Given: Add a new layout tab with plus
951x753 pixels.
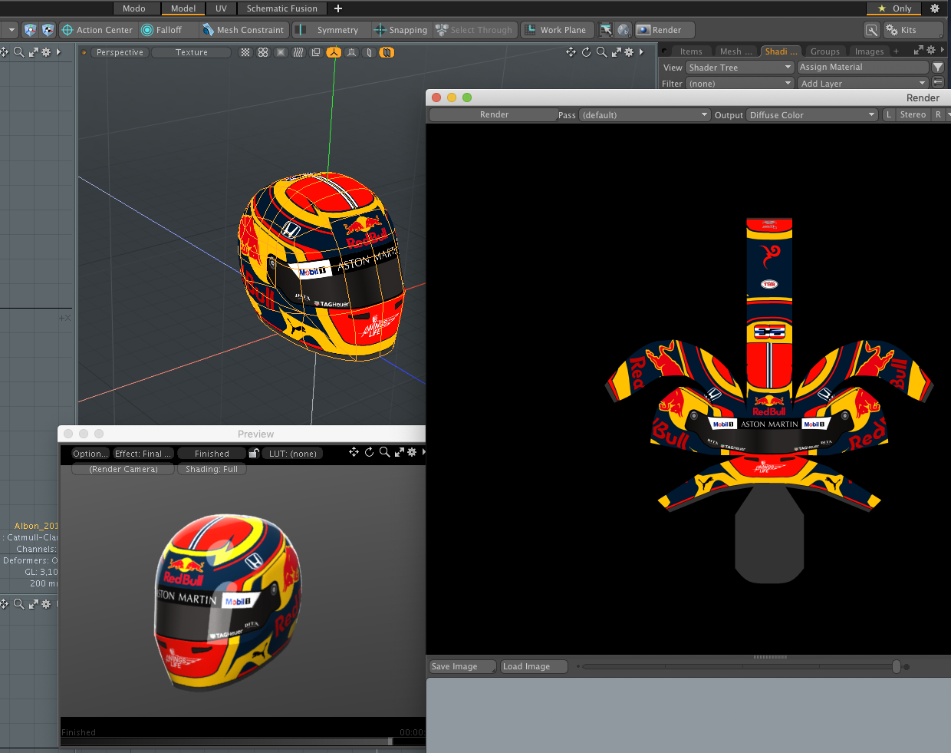Looking at the screenshot, I should coord(338,8).
